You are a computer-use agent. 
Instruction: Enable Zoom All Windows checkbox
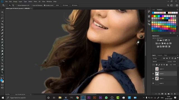point(32,5)
